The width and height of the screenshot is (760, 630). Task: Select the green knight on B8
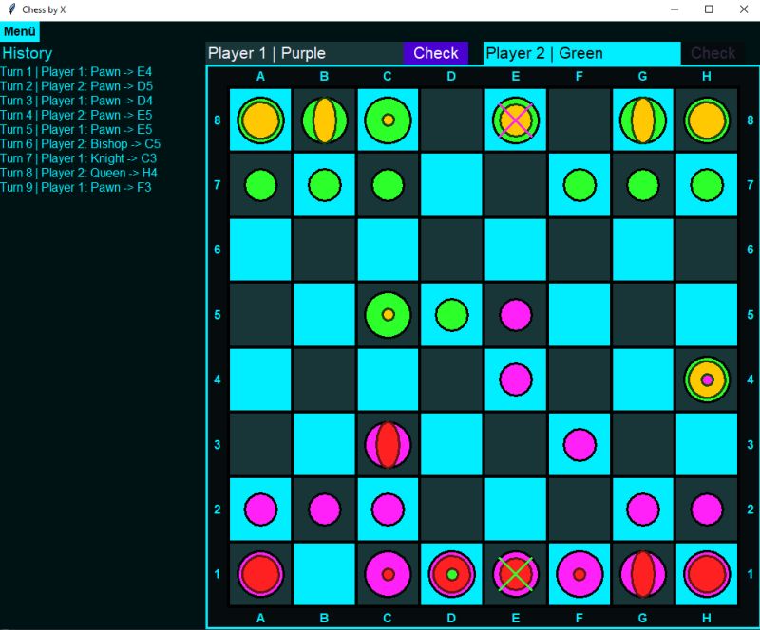(x=325, y=120)
